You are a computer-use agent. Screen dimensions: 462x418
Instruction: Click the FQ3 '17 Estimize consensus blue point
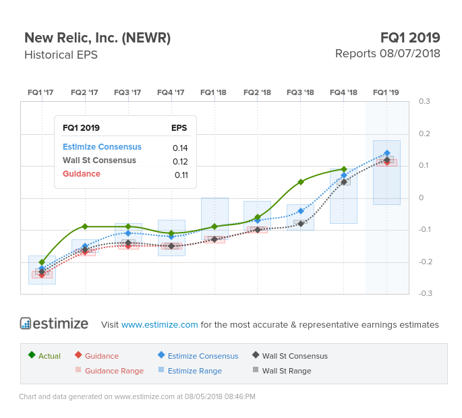[128, 233]
